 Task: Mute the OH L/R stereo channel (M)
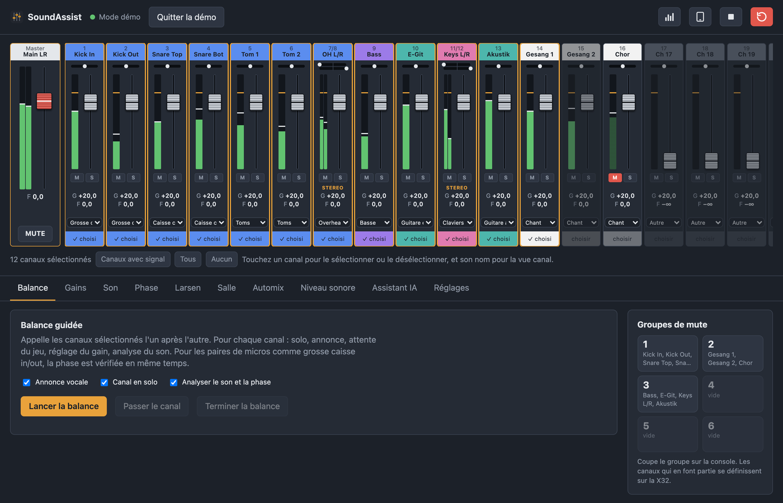pyautogui.click(x=325, y=177)
